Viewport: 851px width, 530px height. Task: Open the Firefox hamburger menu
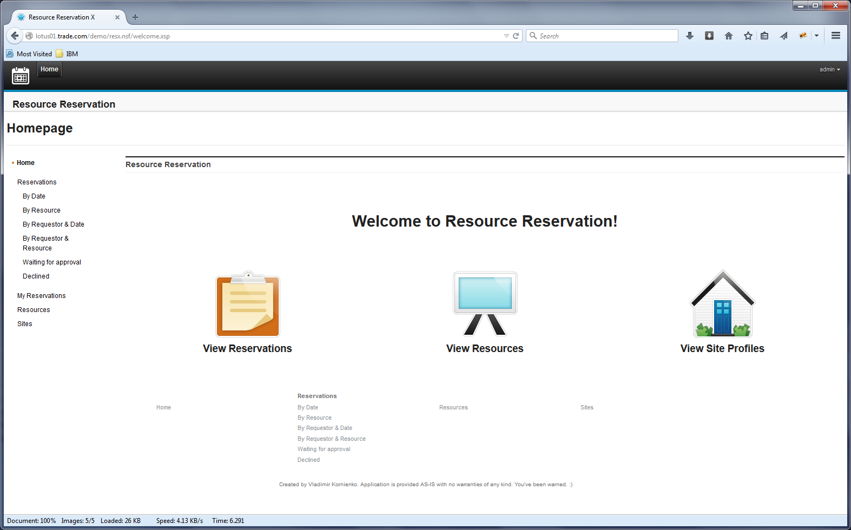pyautogui.click(x=835, y=36)
